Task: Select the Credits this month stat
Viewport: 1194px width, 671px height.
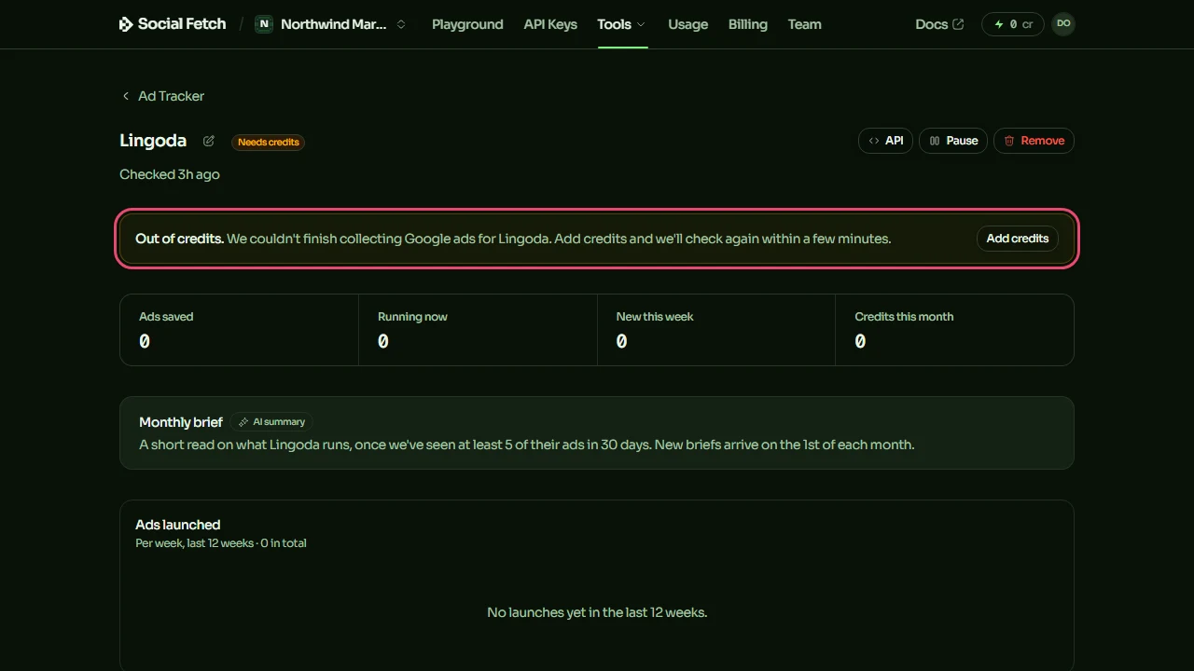Action: click(x=954, y=330)
